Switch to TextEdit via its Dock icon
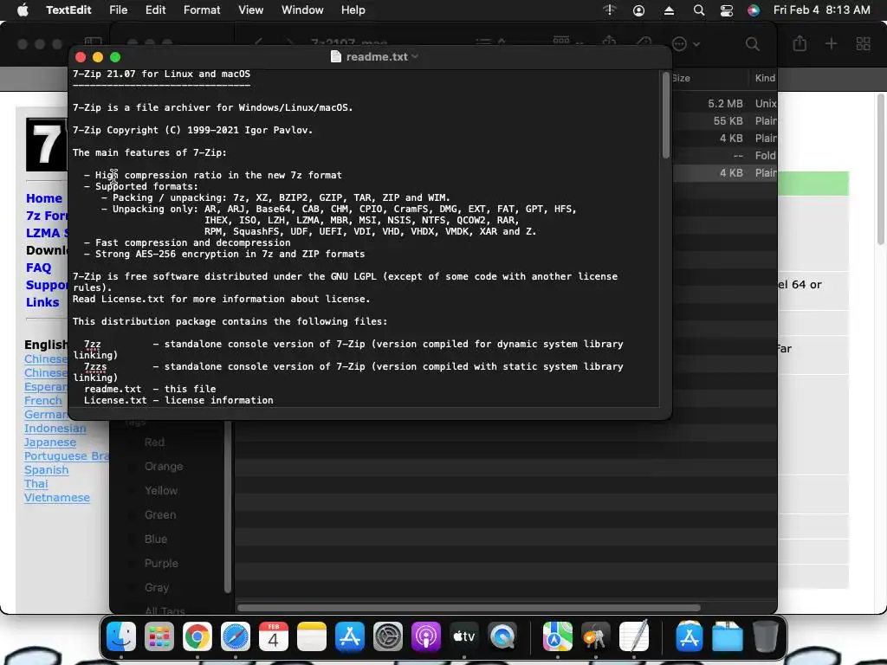The image size is (887, 665). point(633,636)
